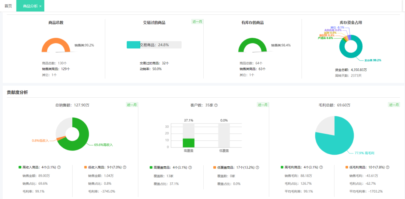This screenshot has width=405, height=199.
Task: Click 覆盖数：0家 value
Action: (226, 176)
